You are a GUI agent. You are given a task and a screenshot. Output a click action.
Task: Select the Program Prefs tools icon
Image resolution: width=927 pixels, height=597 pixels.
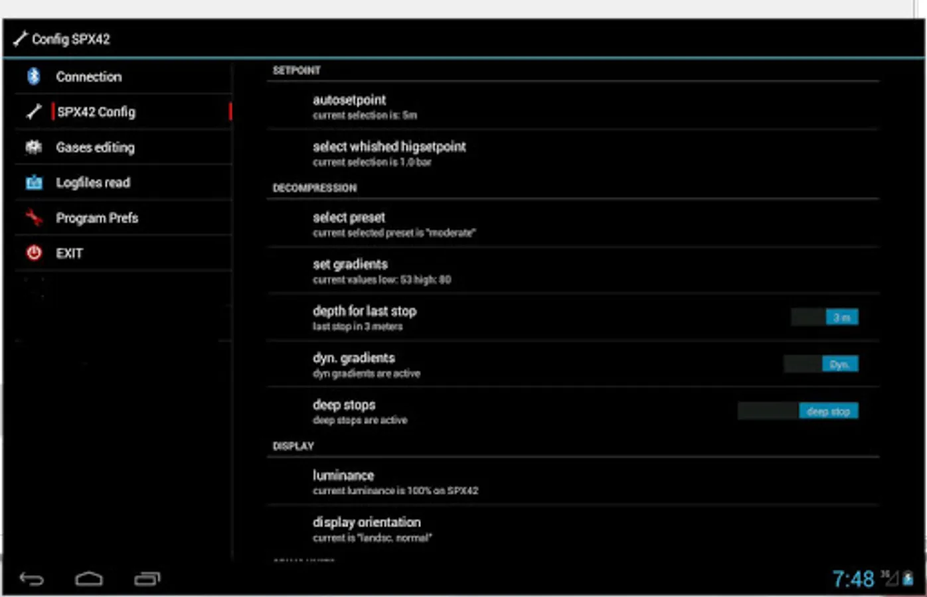coord(33,217)
